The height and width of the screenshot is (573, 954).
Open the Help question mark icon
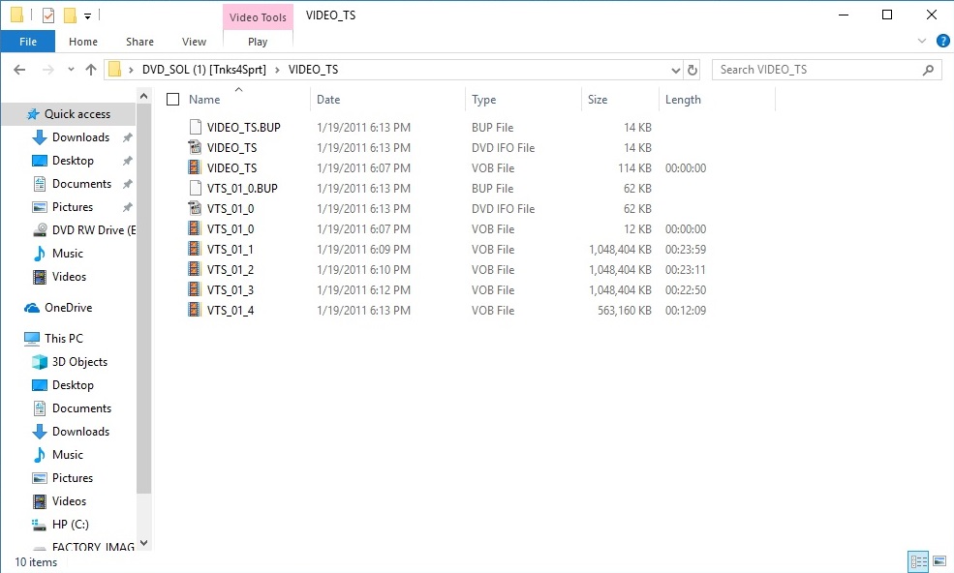pos(943,41)
